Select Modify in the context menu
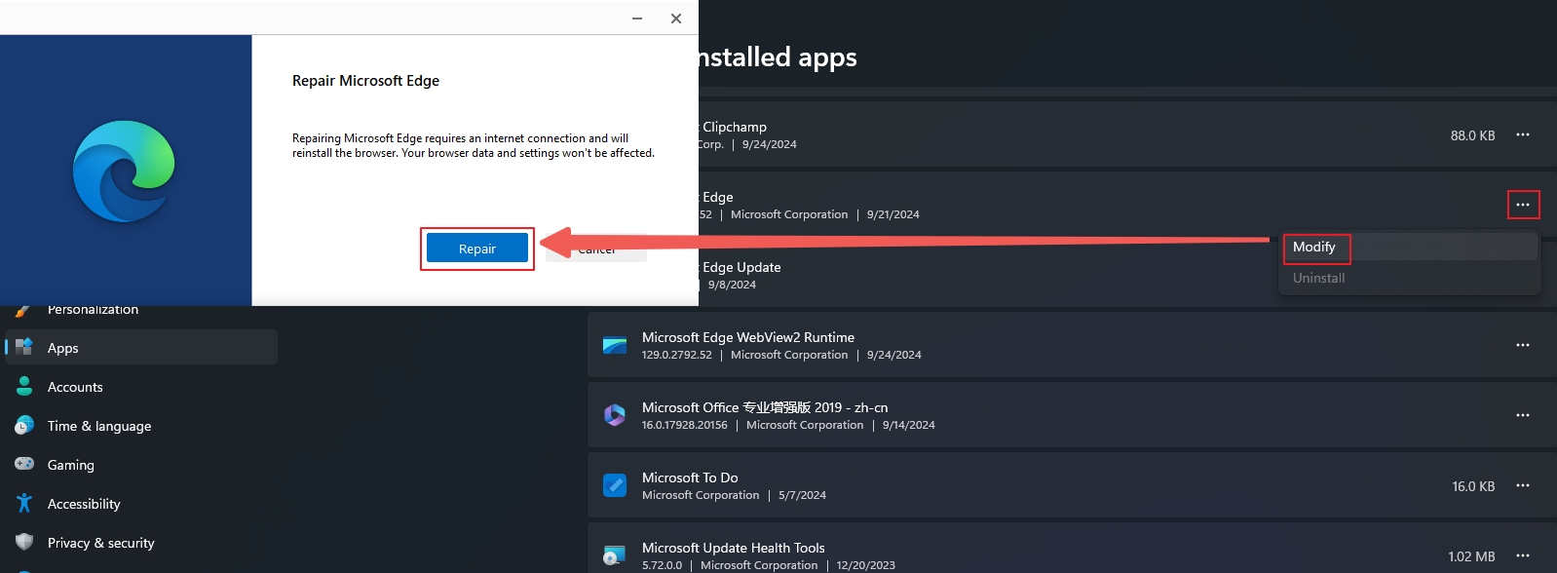 pos(1410,248)
